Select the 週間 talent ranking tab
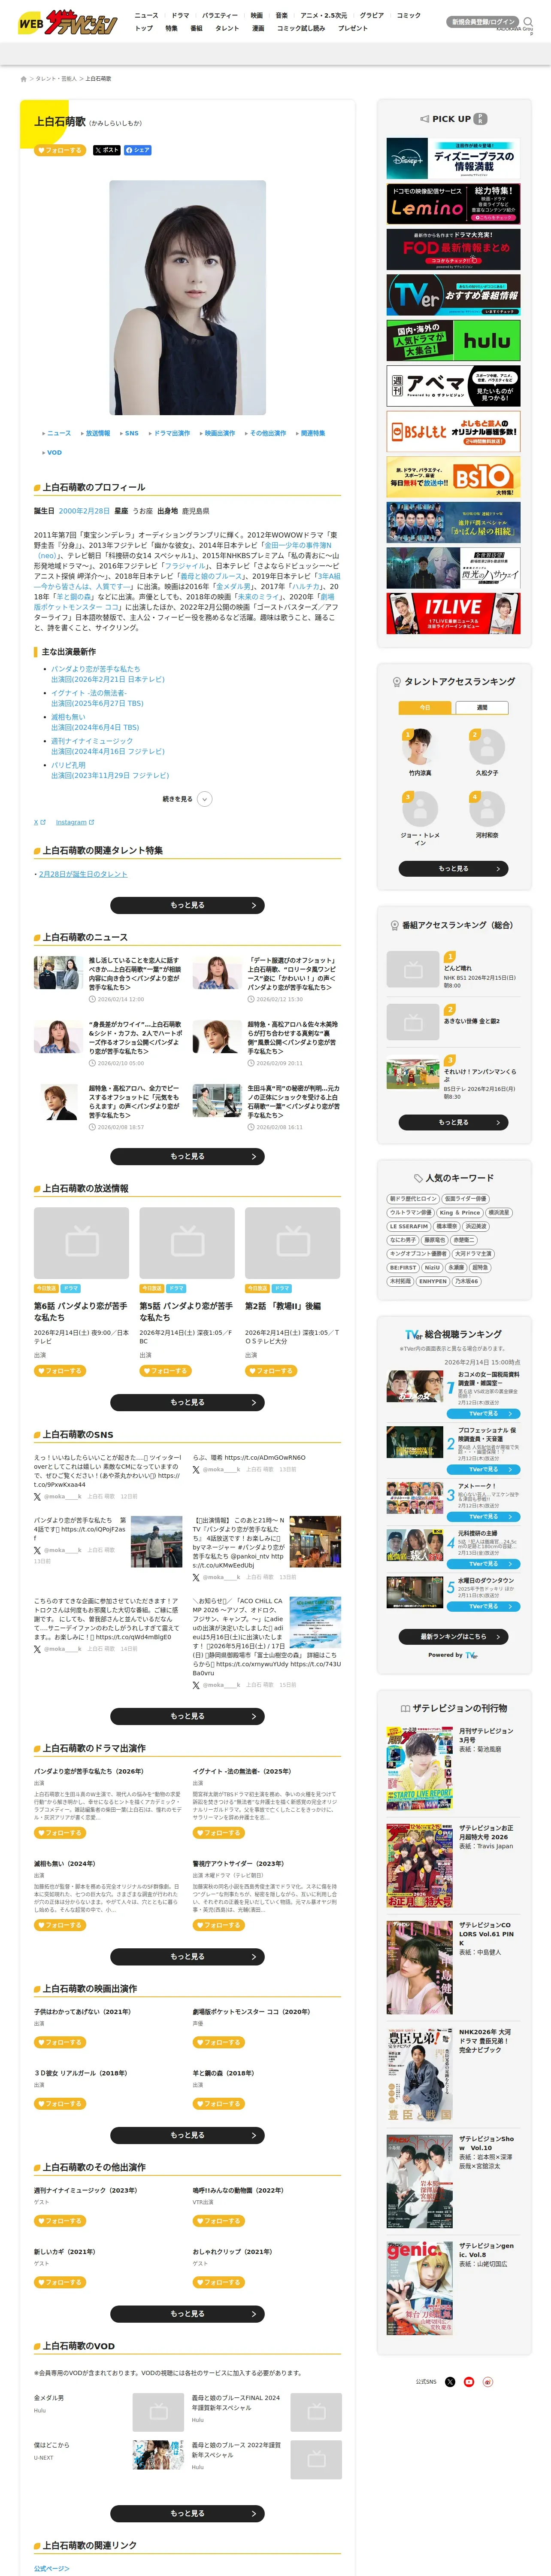The height and width of the screenshot is (2576, 551). coord(482,707)
